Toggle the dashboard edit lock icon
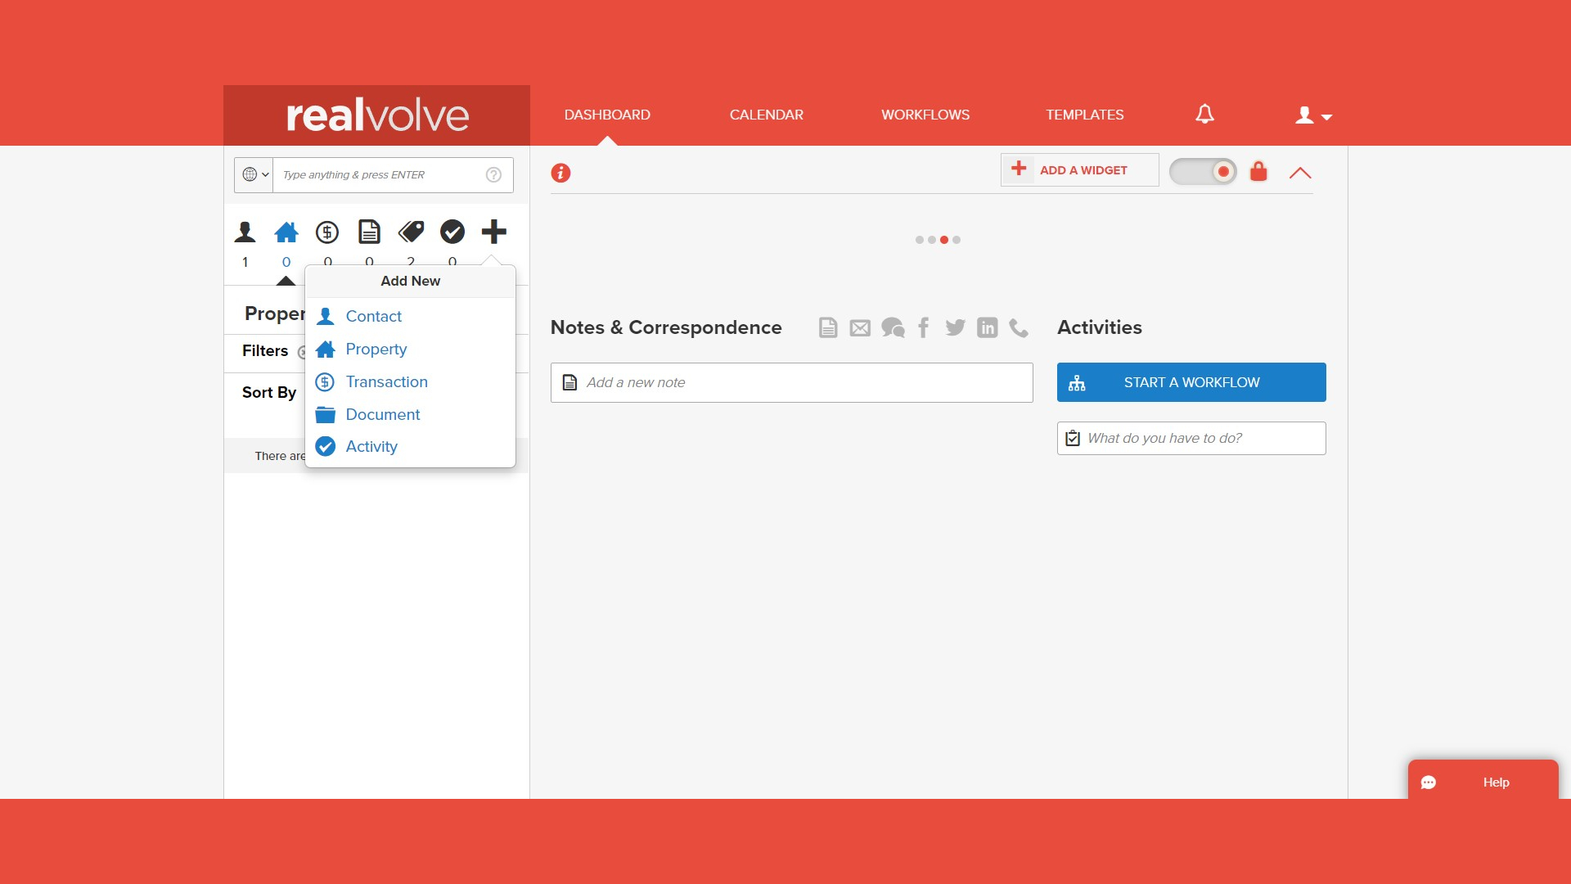Viewport: 1571px width, 884px height. point(1259,172)
